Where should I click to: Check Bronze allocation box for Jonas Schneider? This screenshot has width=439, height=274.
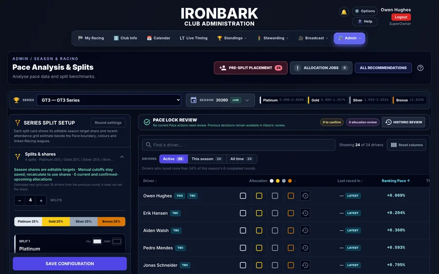(x=291, y=265)
